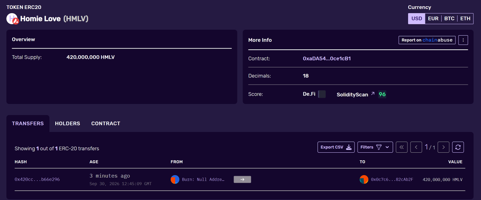Click the '3 minutes ago' age text

(x=109, y=176)
